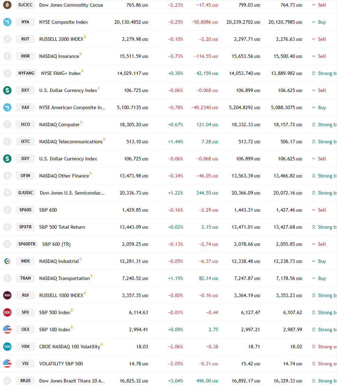337x387 pixels.
Task: Open the VOLATILITY S&P 500 link
Action: pyautogui.click(x=61, y=364)
